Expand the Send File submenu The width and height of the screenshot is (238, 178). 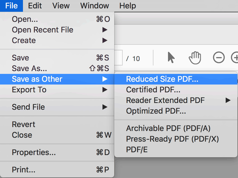click(57, 107)
